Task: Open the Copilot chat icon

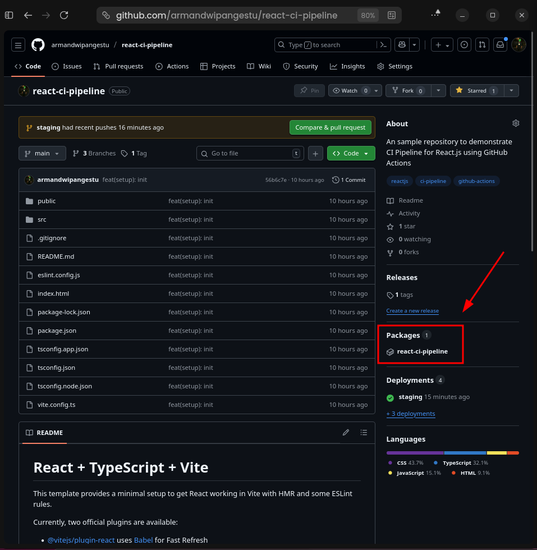Action: [x=401, y=45]
